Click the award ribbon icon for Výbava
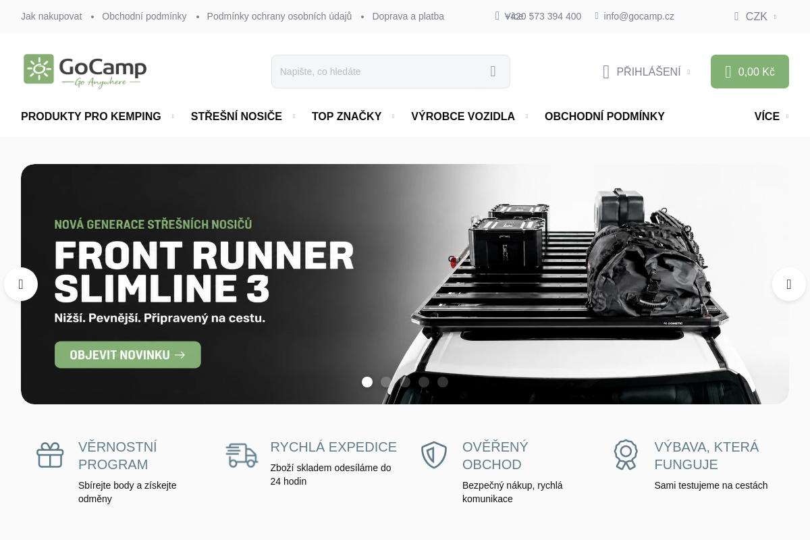Image resolution: width=810 pixels, height=540 pixels. [626, 455]
